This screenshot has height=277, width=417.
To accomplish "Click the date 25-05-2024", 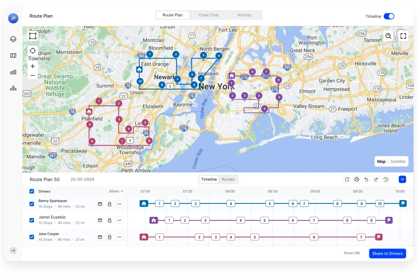I will click(x=82, y=179).
